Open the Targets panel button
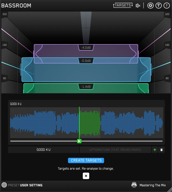The image size is (172, 192). [x=123, y=5]
